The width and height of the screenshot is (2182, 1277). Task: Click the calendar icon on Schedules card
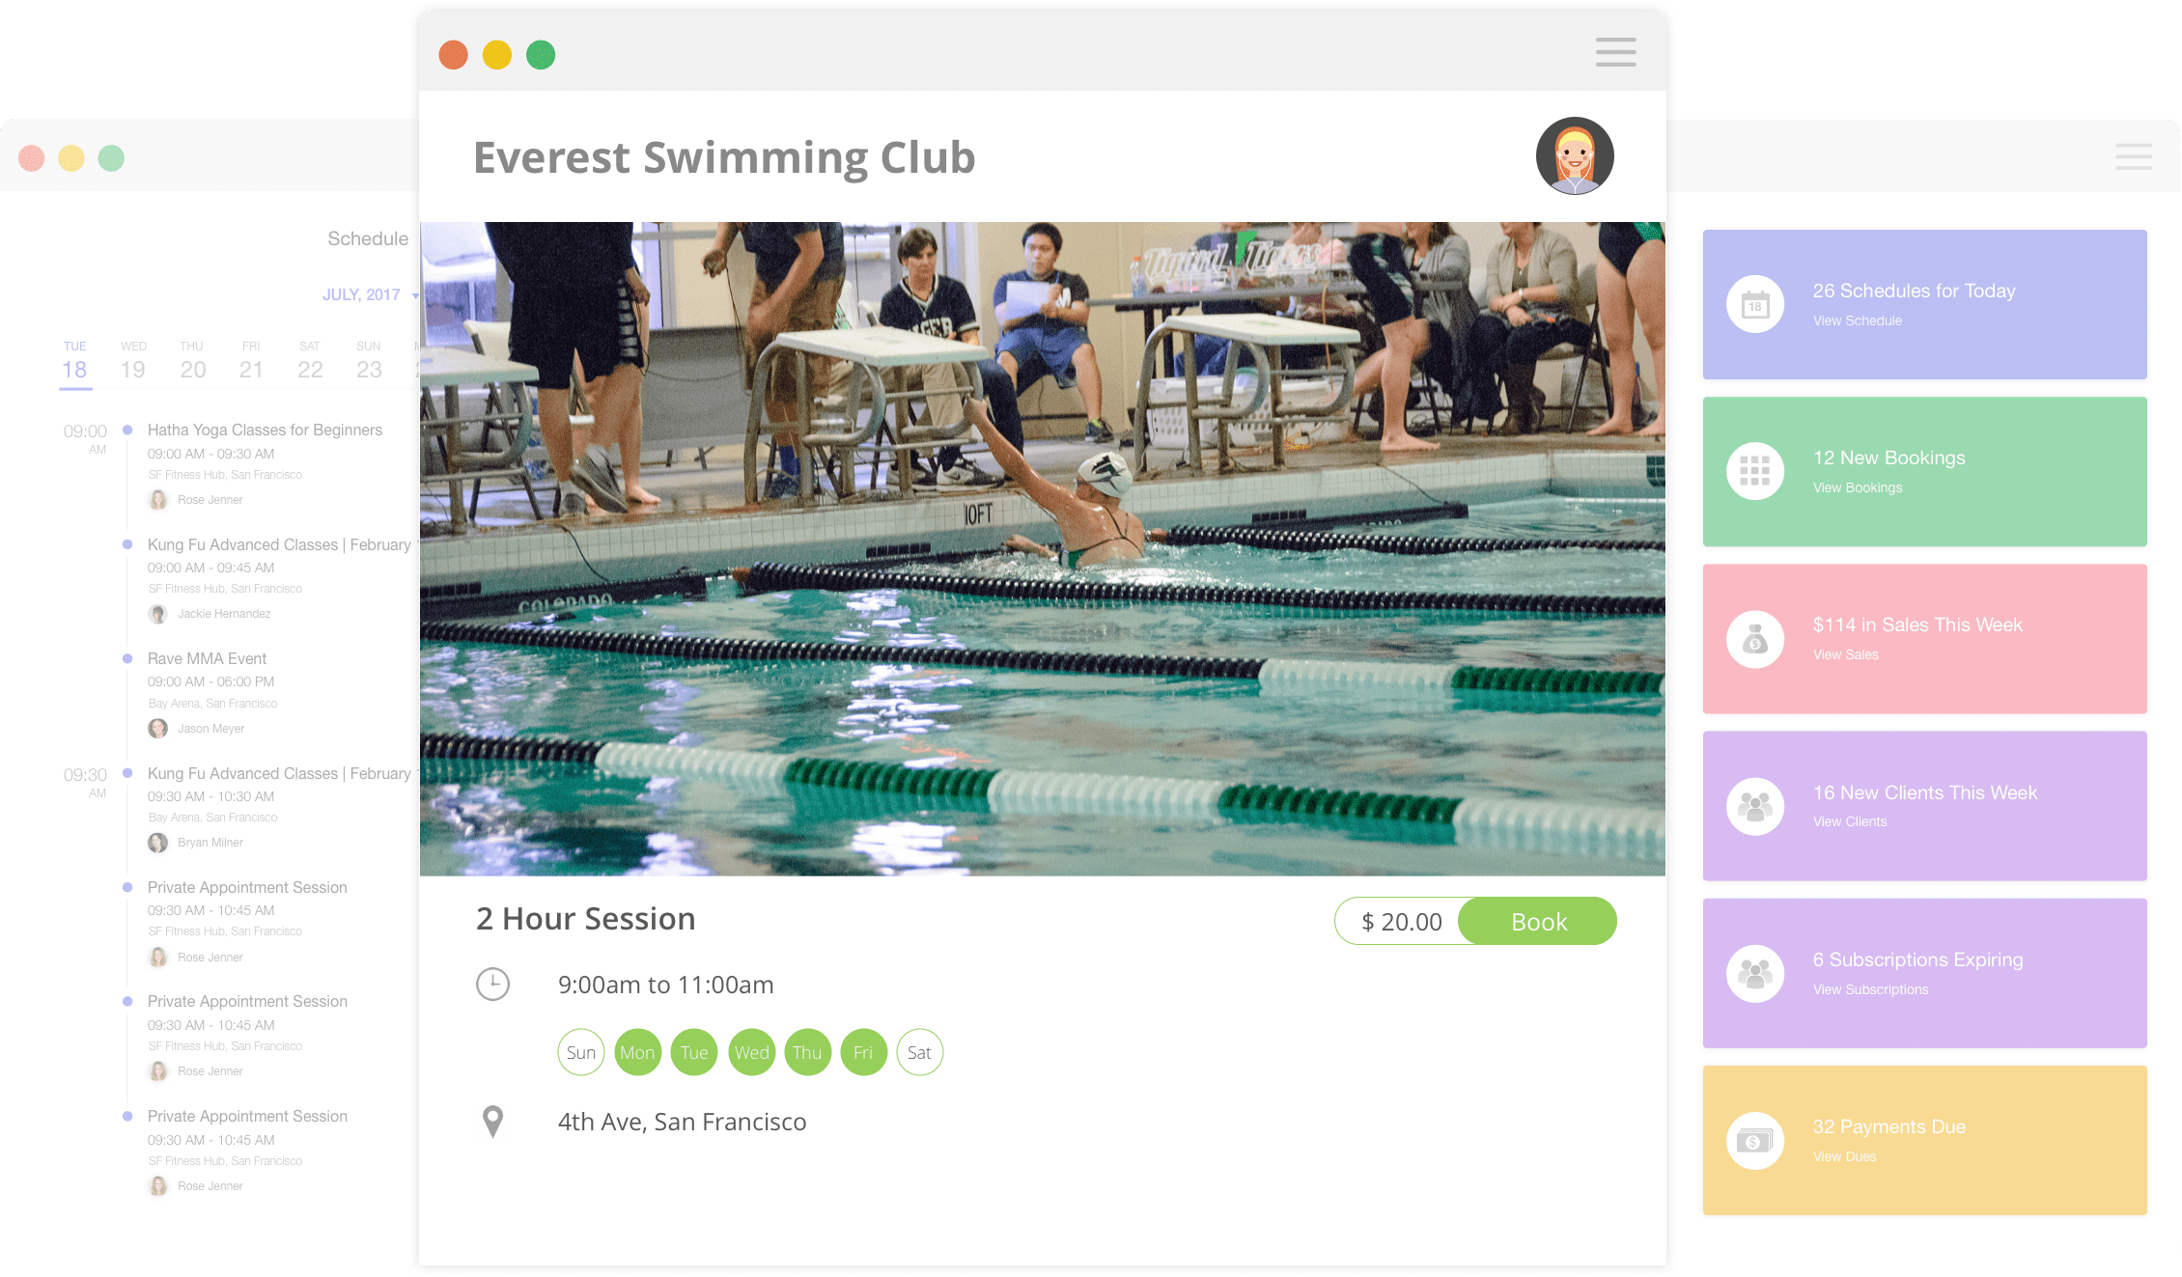pyautogui.click(x=1754, y=305)
